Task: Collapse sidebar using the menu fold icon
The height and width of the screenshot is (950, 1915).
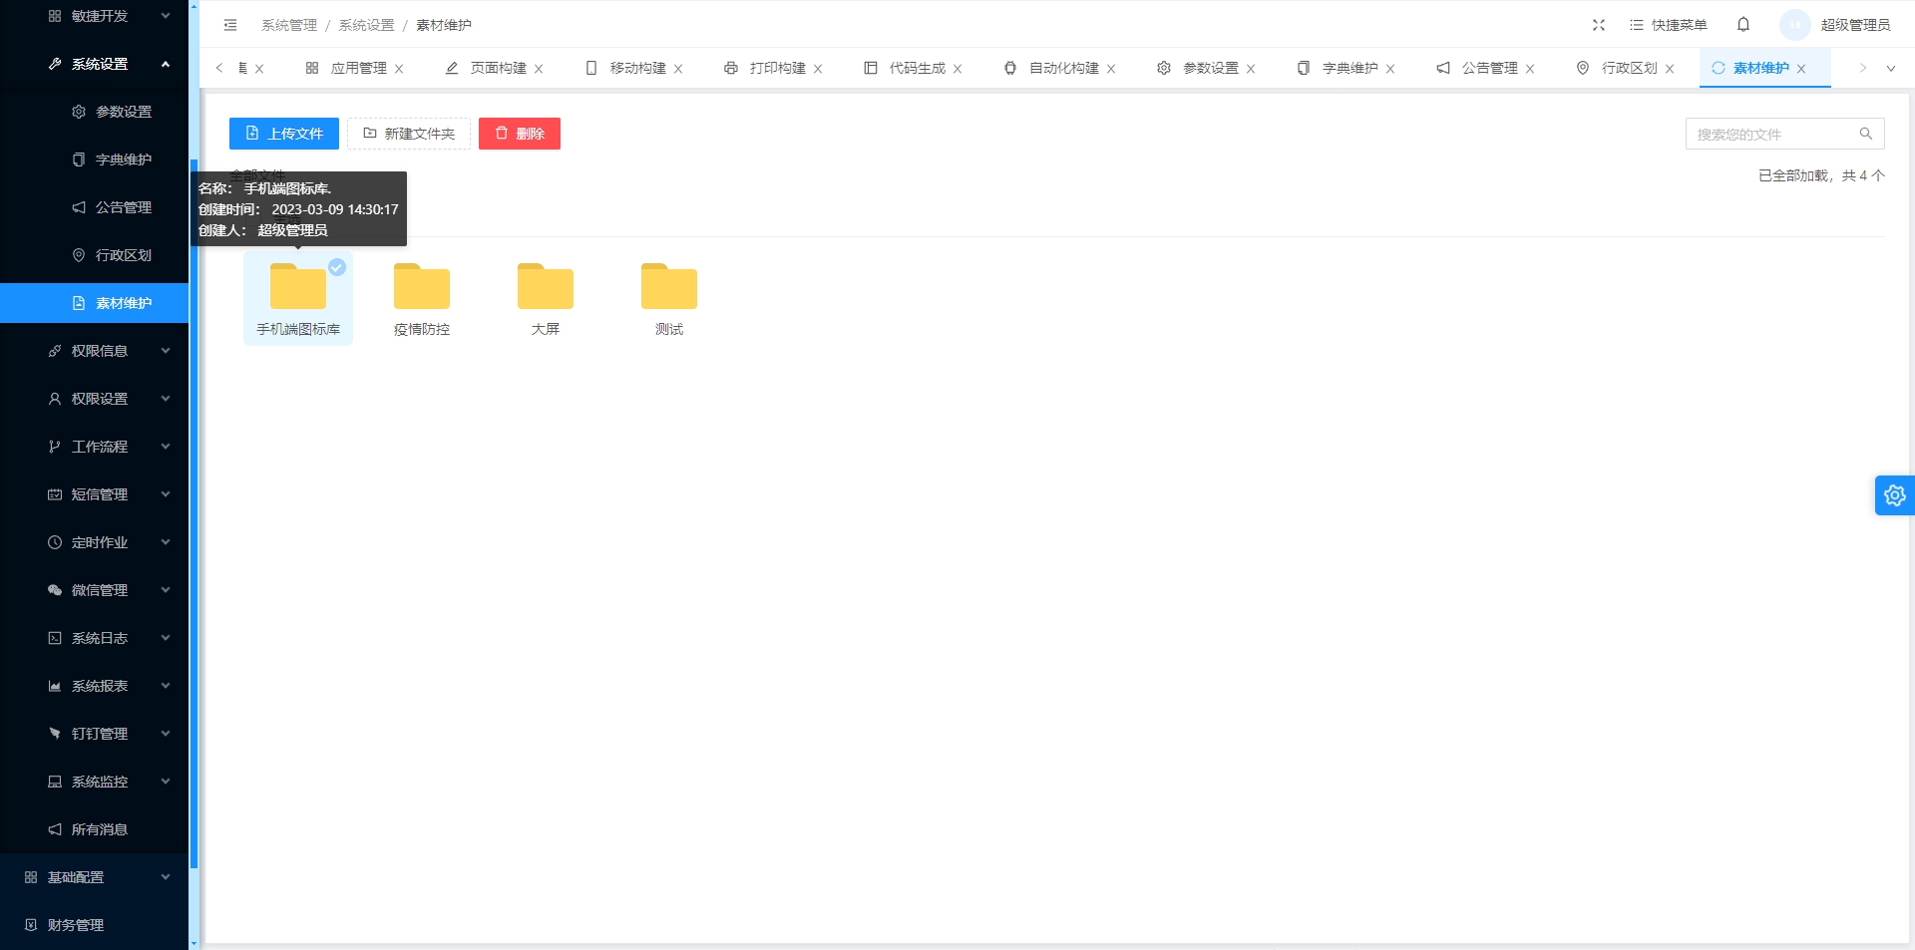Action: coord(230,25)
